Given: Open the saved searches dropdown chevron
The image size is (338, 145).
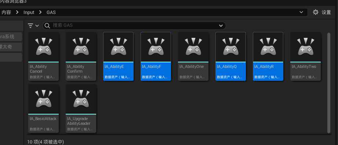Looking at the screenshot, I should (x=221, y=26).
